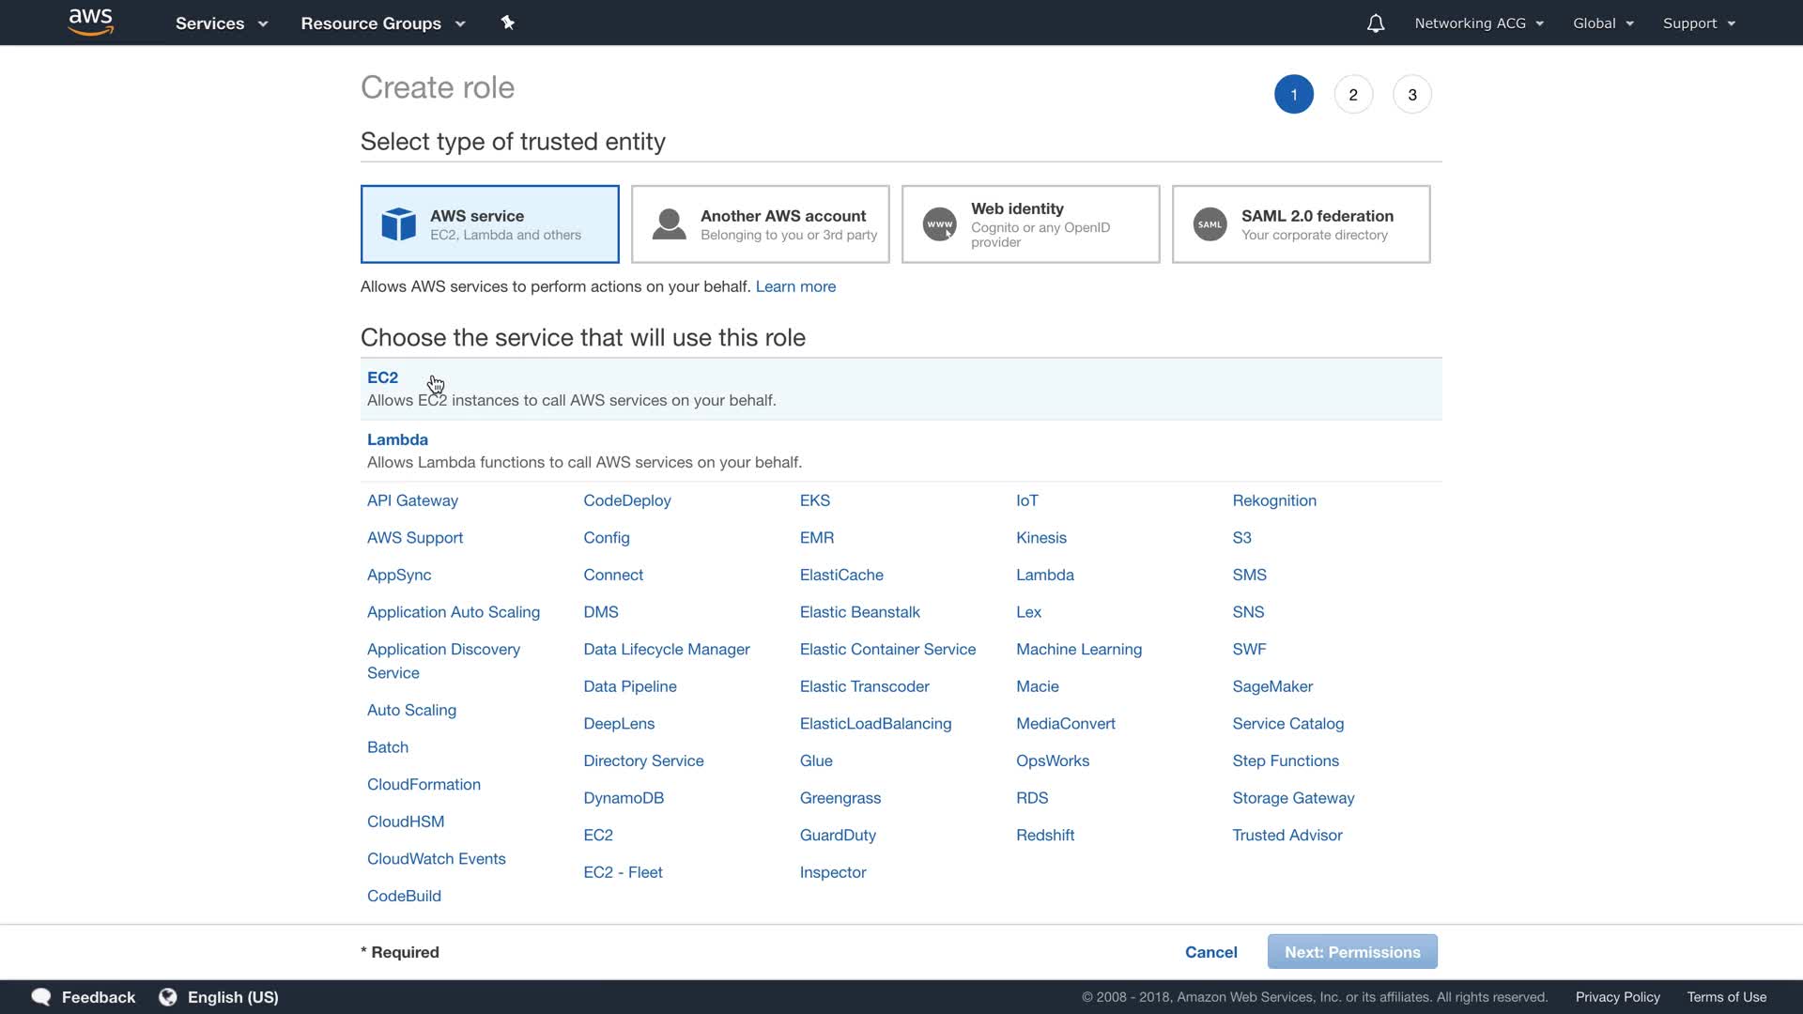Click the AWS logo home icon

click(x=91, y=23)
